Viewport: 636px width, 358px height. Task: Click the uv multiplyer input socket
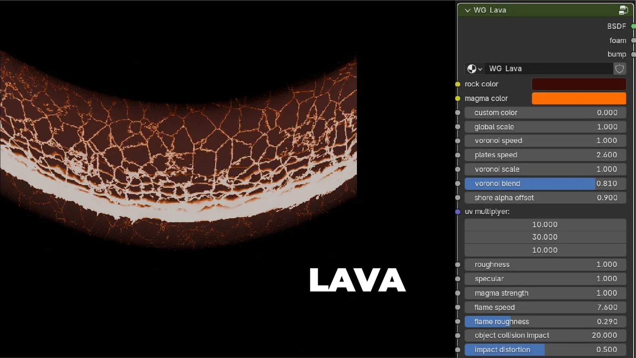click(457, 212)
